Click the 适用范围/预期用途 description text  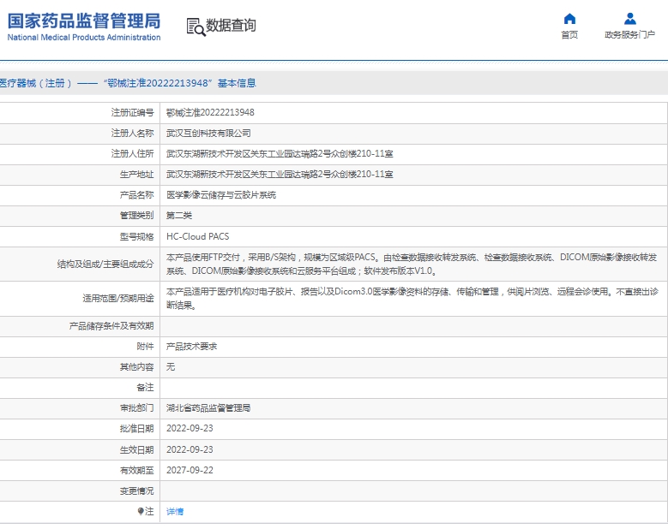click(x=412, y=299)
